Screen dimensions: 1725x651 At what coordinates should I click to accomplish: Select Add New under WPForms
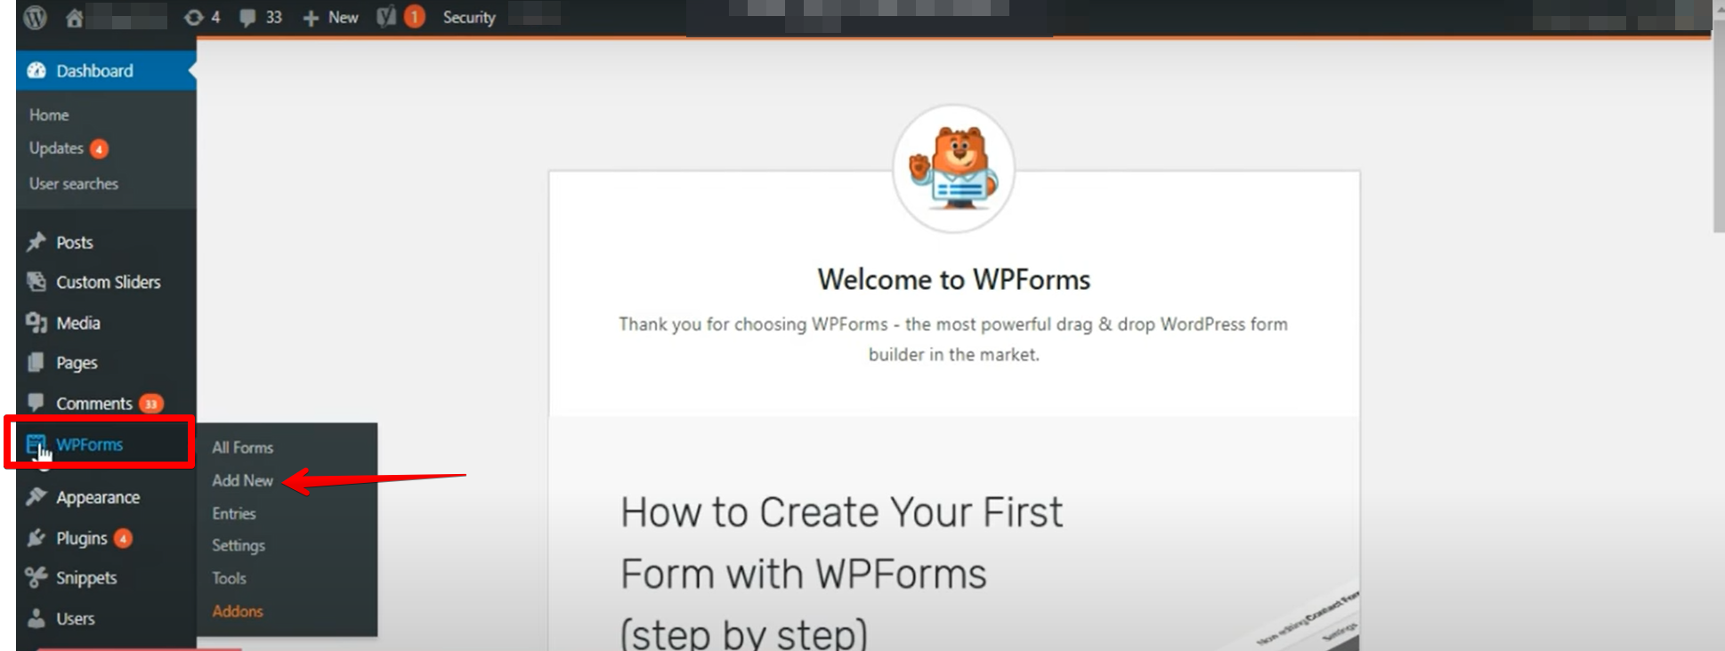pyautogui.click(x=242, y=480)
